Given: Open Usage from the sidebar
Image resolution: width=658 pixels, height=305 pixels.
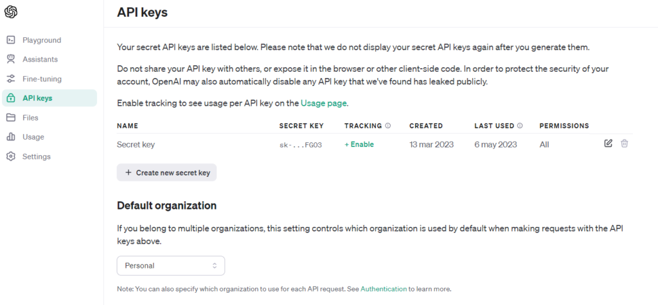Looking at the screenshot, I should point(33,137).
